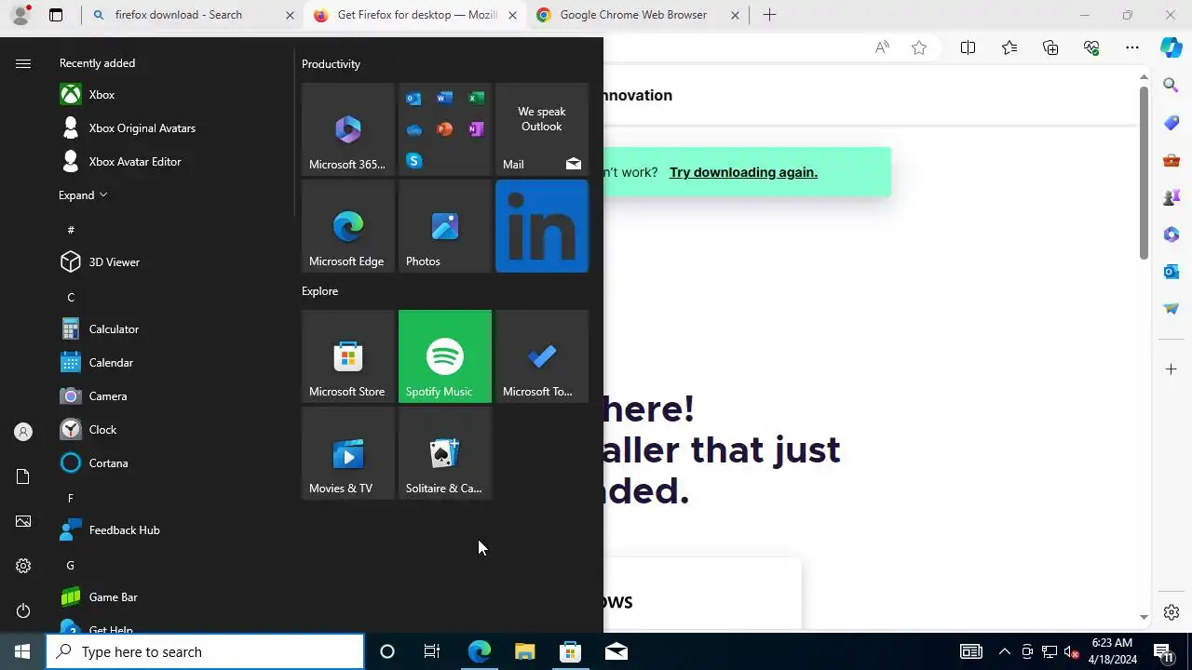The width and height of the screenshot is (1192, 670).
Task: Expand the Start menu hamburger navigation
Action: pos(23,63)
